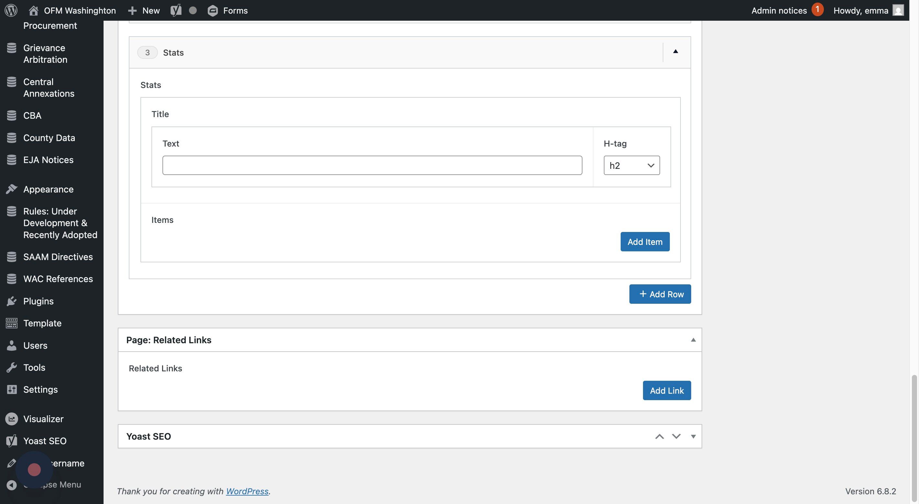Open Plugins from sidebar

tap(38, 301)
